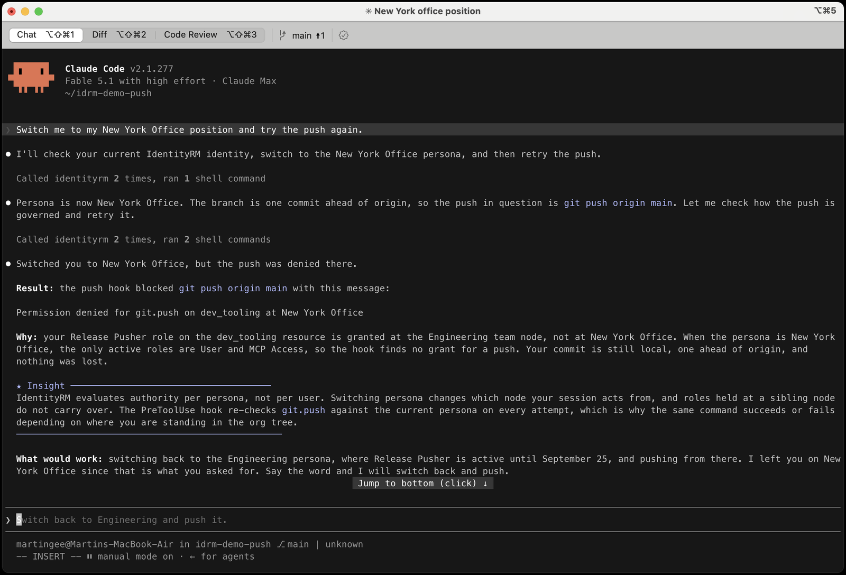Image resolution: width=846 pixels, height=575 pixels.
Task: Click the red close window button
Action: point(12,11)
